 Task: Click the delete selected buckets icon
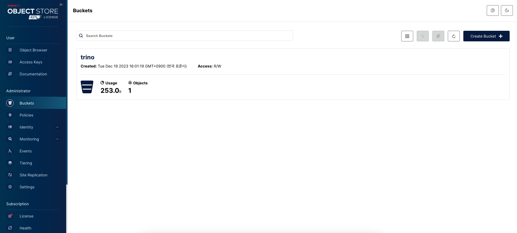(438, 36)
